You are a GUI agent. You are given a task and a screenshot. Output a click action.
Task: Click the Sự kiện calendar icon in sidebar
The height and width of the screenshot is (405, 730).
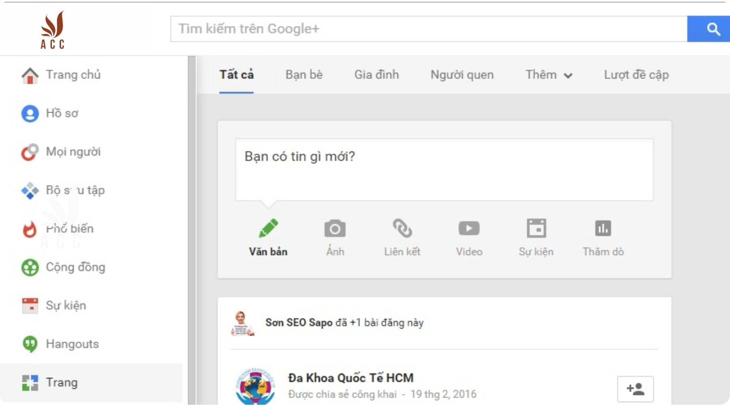(30, 306)
